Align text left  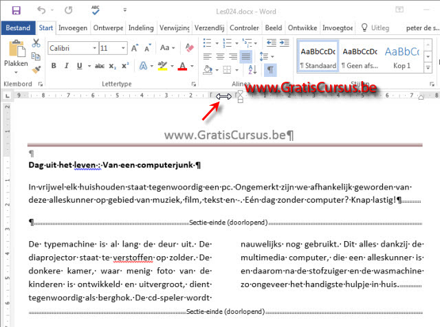click(x=208, y=56)
